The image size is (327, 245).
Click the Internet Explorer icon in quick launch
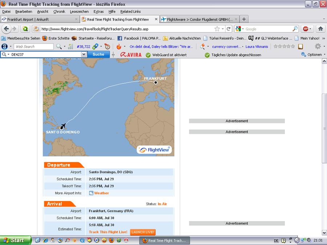point(45,240)
